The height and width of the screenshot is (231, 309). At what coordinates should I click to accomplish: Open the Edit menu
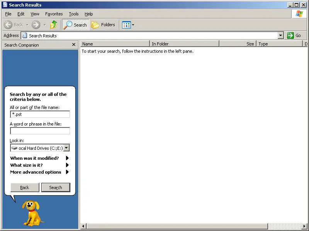21,14
